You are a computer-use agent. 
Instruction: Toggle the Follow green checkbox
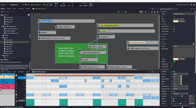(174, 61)
